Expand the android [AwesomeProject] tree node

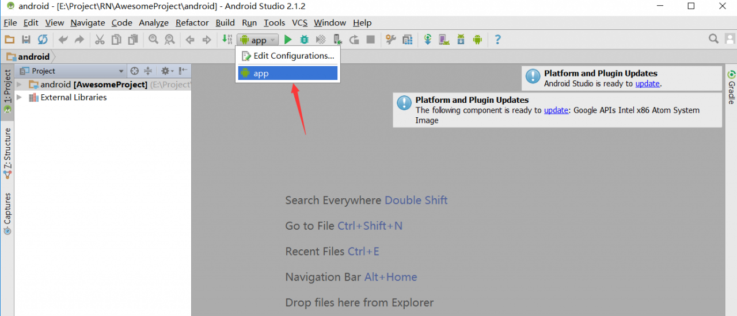(x=20, y=84)
